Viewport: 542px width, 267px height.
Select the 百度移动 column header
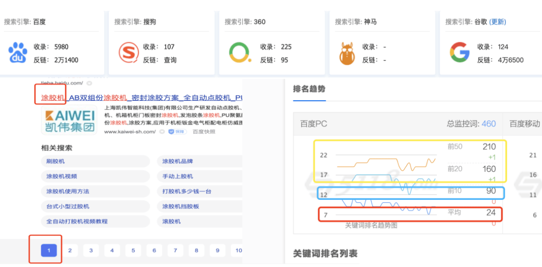[x=525, y=124]
